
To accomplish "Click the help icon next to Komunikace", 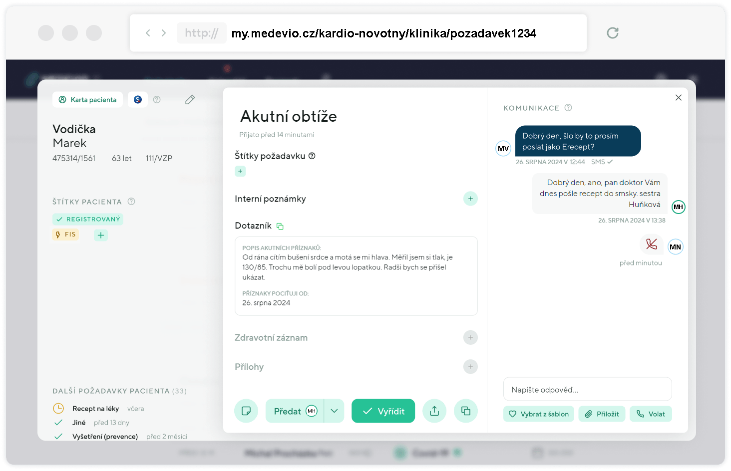I will [568, 108].
